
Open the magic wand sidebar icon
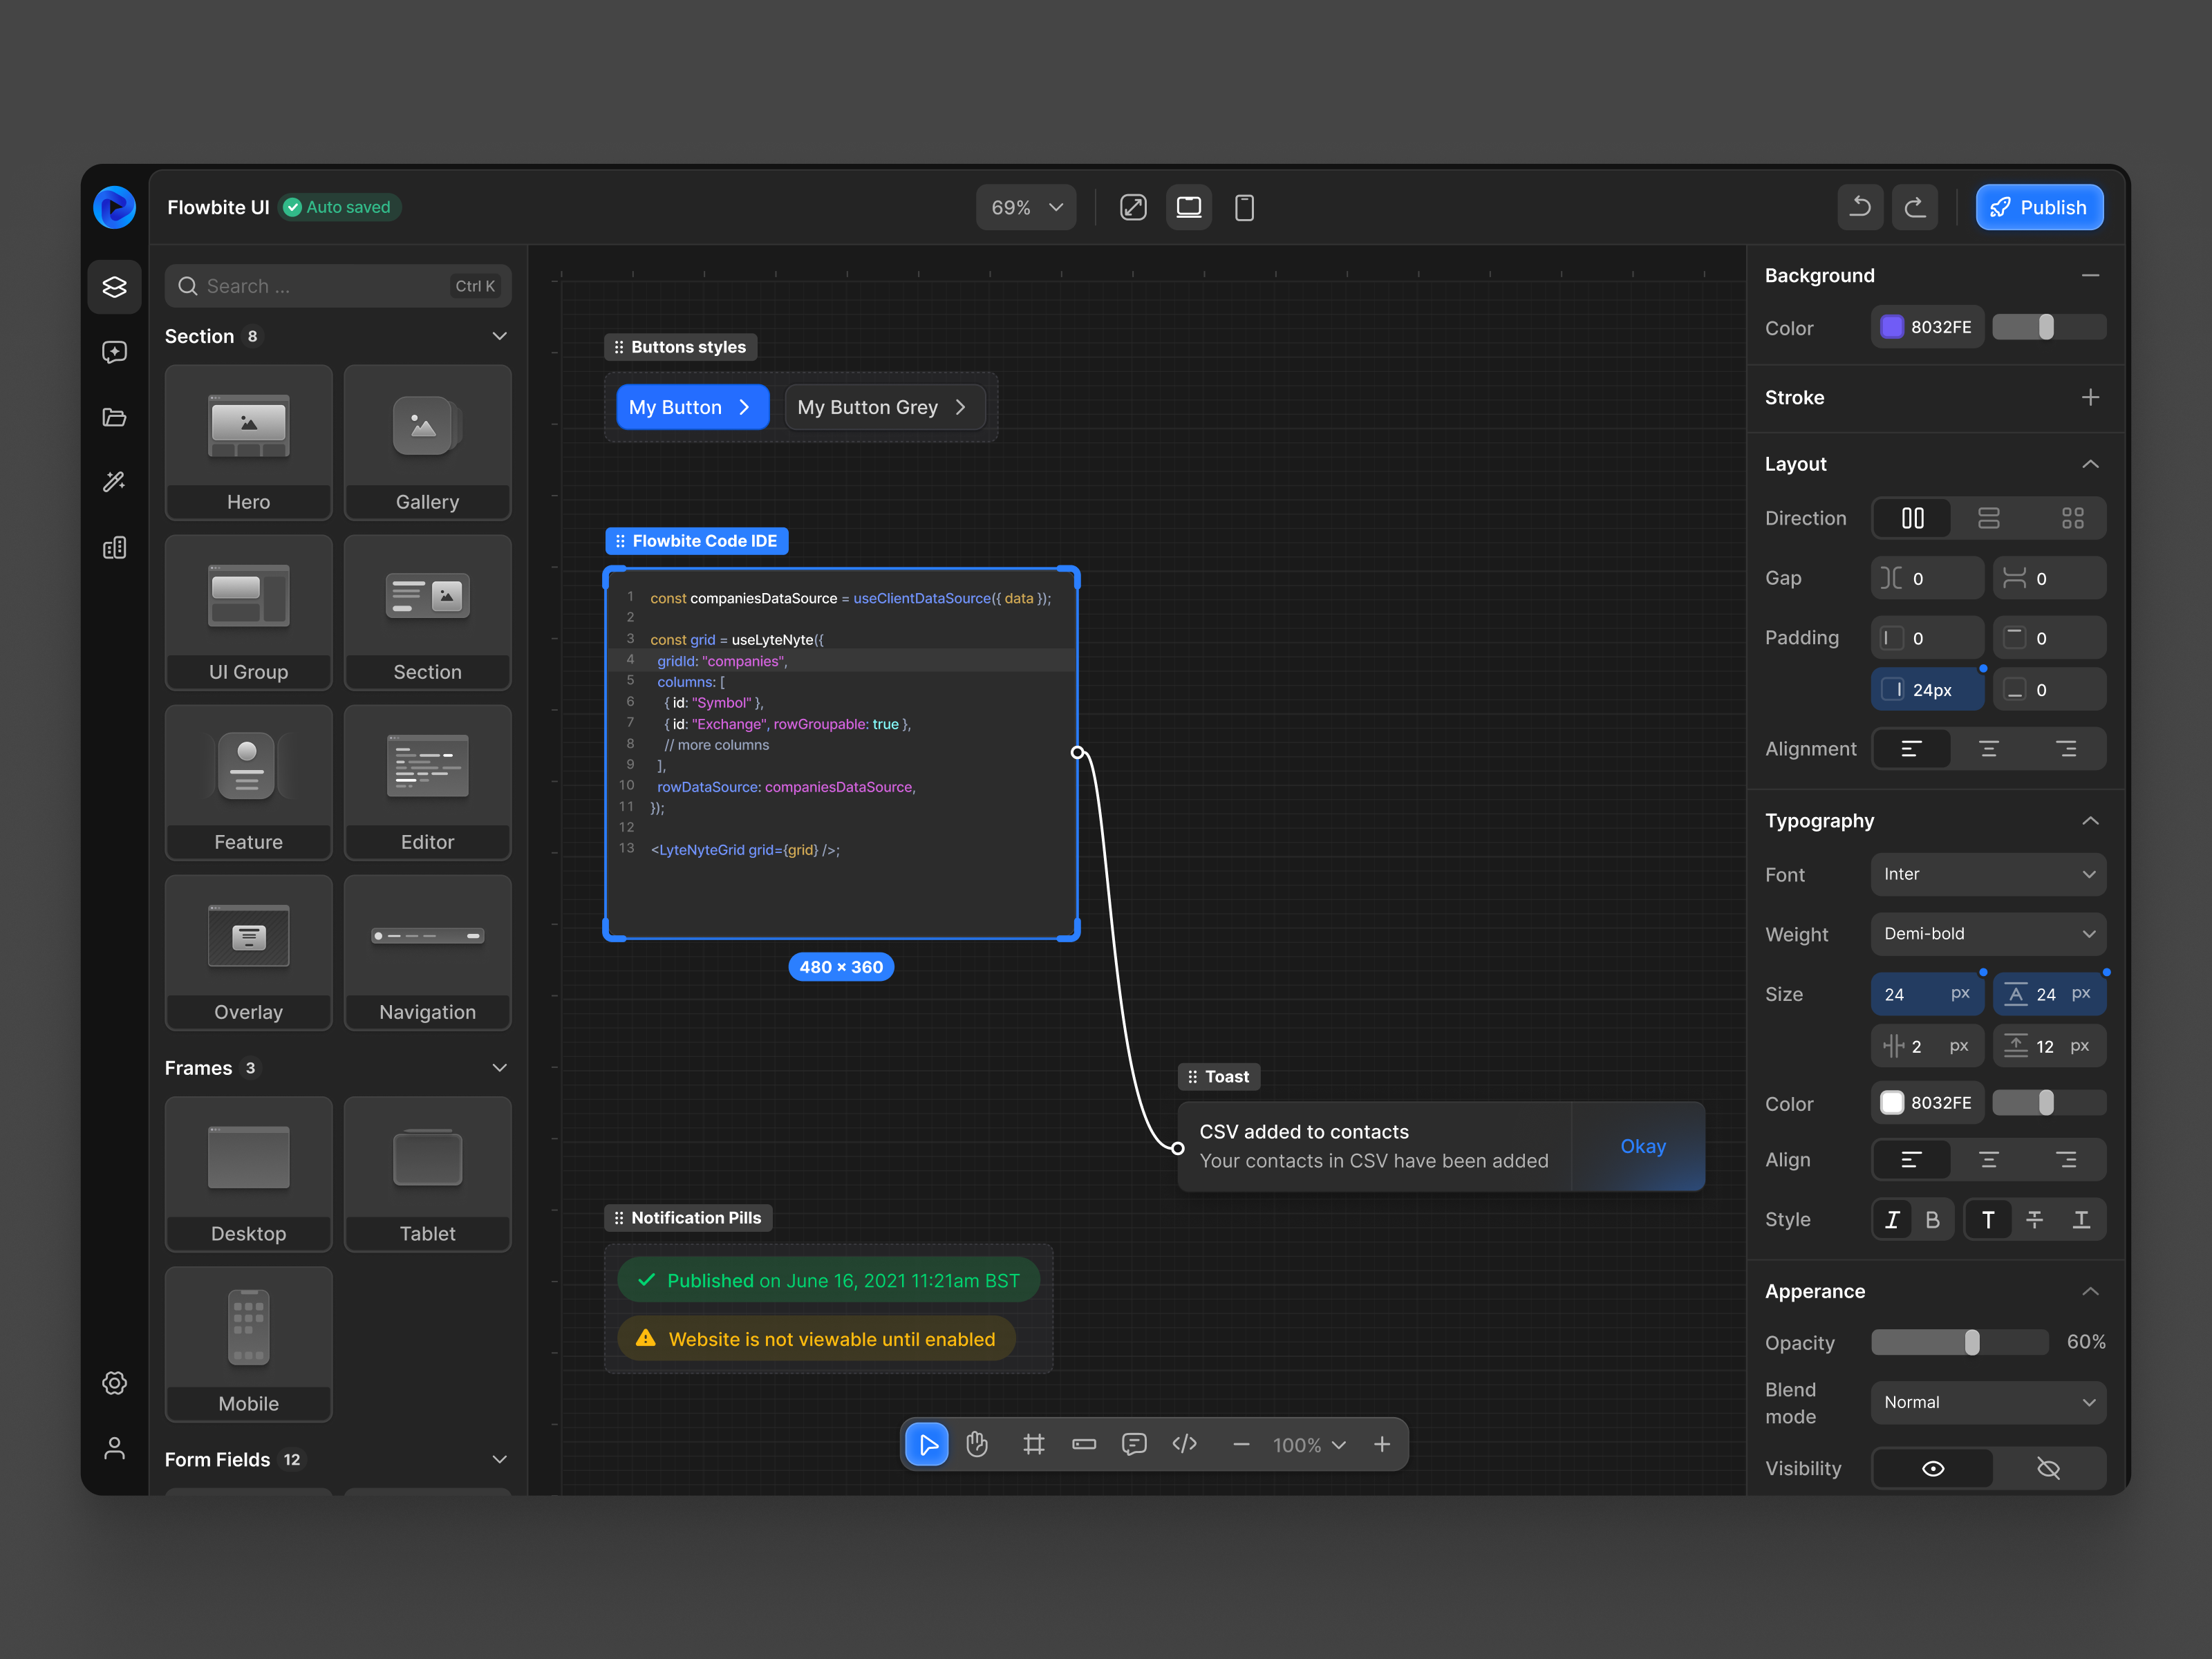[114, 482]
